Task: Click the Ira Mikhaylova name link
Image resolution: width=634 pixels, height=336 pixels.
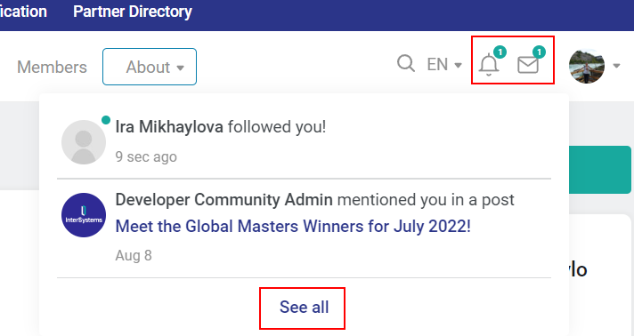Action: pos(169,127)
